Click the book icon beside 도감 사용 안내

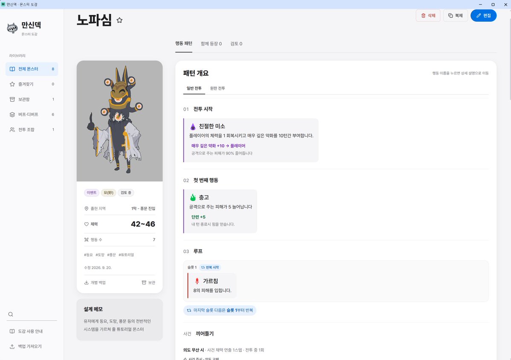tap(12, 331)
